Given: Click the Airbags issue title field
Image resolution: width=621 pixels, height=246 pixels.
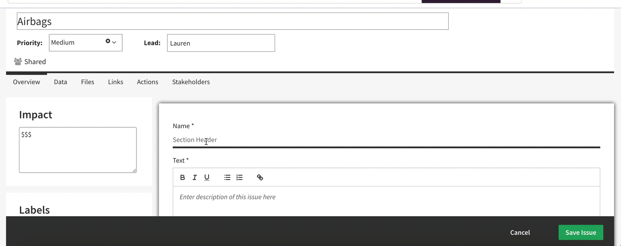Looking at the screenshot, I should (x=232, y=21).
